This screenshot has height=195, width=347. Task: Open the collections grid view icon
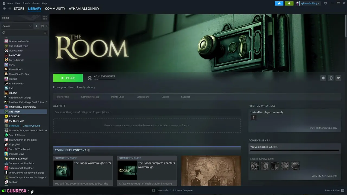(45, 18)
